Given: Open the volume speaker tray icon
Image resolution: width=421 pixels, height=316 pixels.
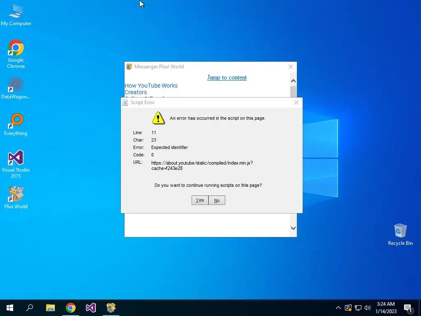Looking at the screenshot, I should (x=368, y=308).
